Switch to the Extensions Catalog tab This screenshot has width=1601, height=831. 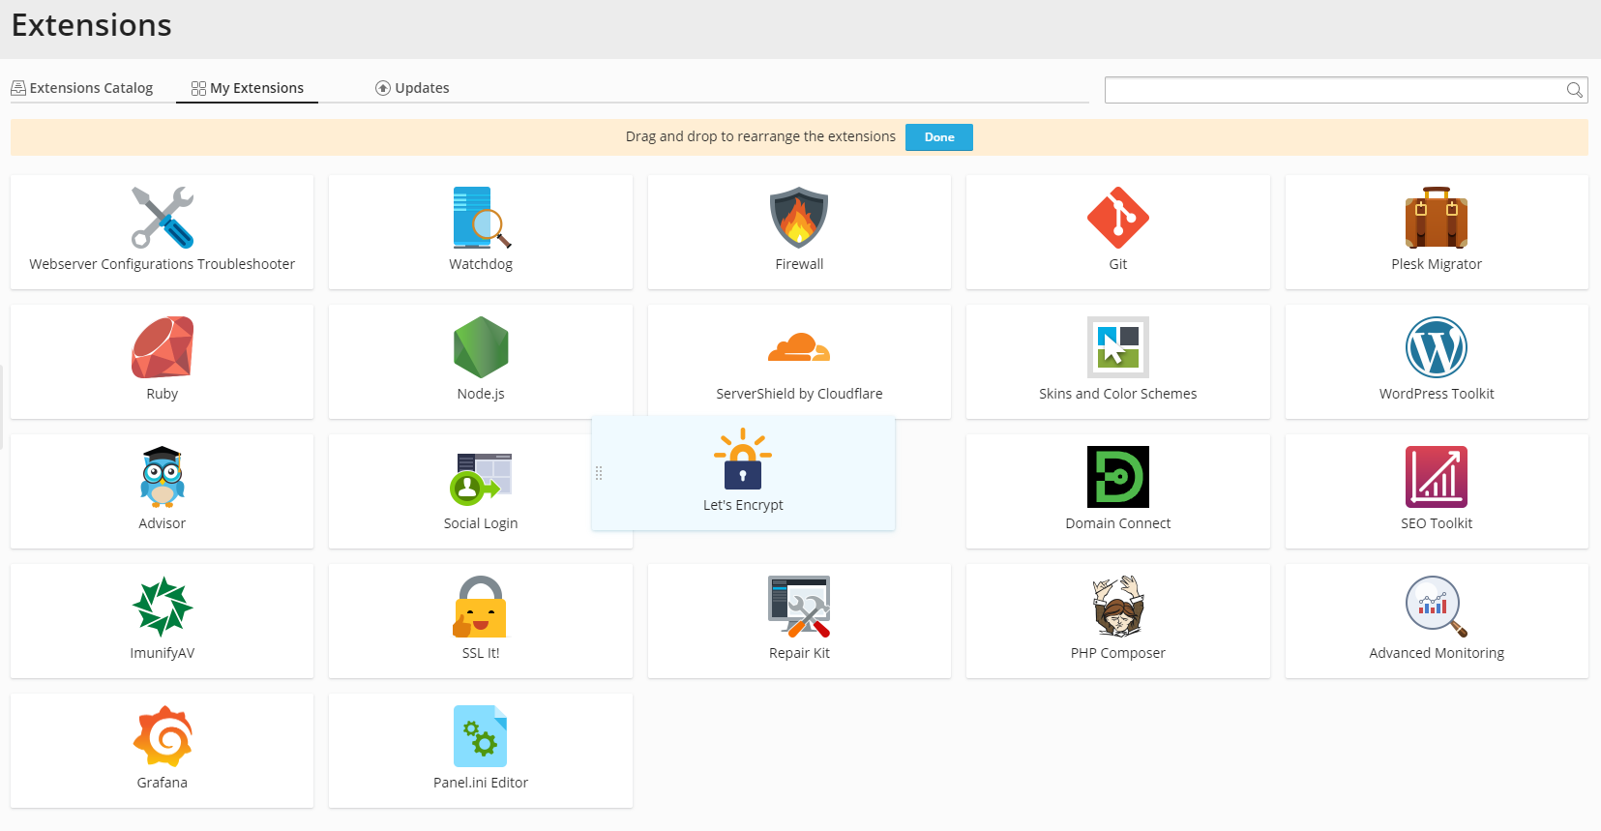point(82,88)
